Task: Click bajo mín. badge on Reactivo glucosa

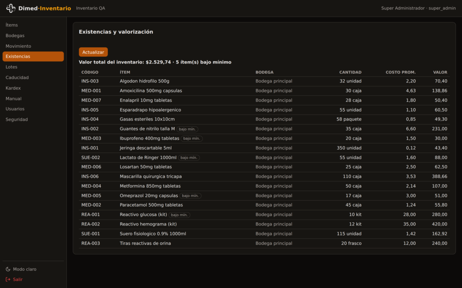Action: [179, 215]
